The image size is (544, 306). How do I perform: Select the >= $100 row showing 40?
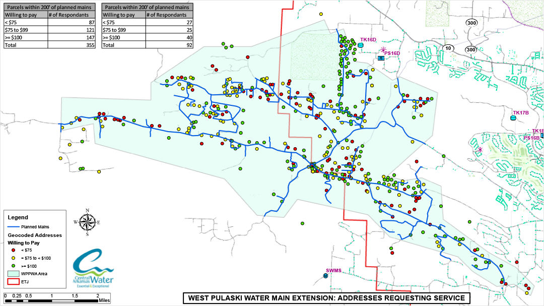click(146, 38)
